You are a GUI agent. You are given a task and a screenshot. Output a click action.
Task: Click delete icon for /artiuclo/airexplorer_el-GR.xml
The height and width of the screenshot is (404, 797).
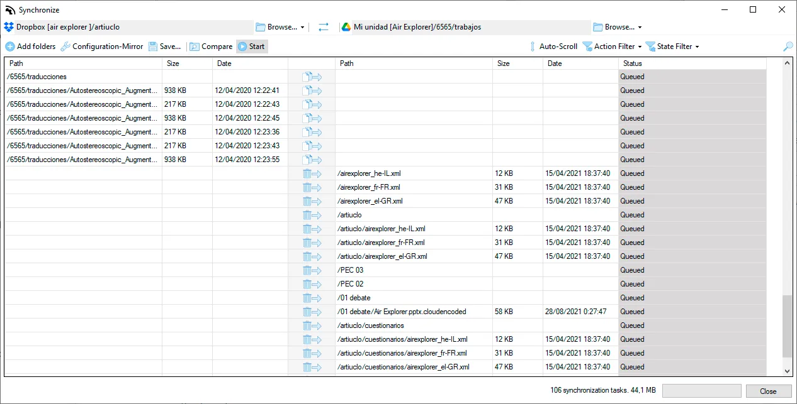click(312, 256)
